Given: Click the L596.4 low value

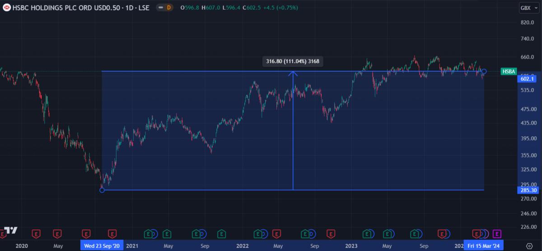Looking at the screenshot, I should pos(231,7).
